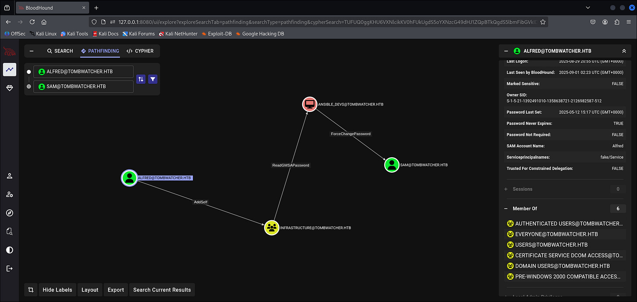Collapse the Member Of section

[x=506, y=209]
